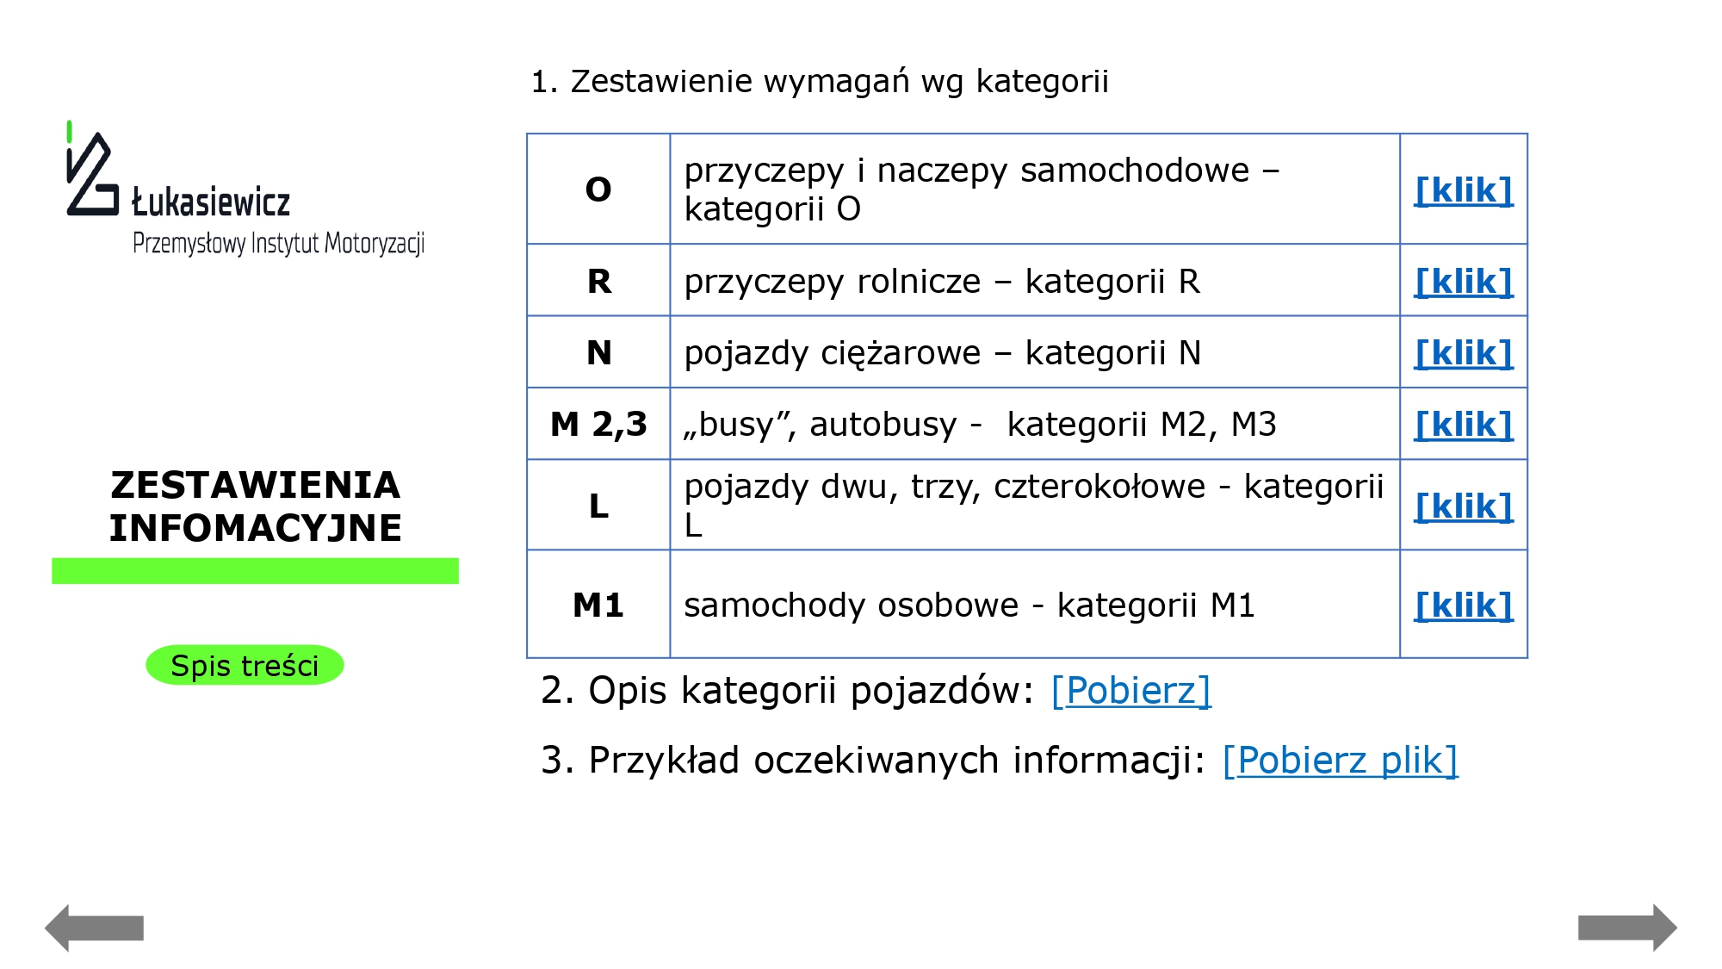Open the Spis treści button
Screen dimensions: 1722x969
(x=245, y=665)
